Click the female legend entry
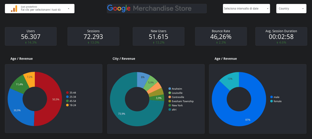 point(276,101)
